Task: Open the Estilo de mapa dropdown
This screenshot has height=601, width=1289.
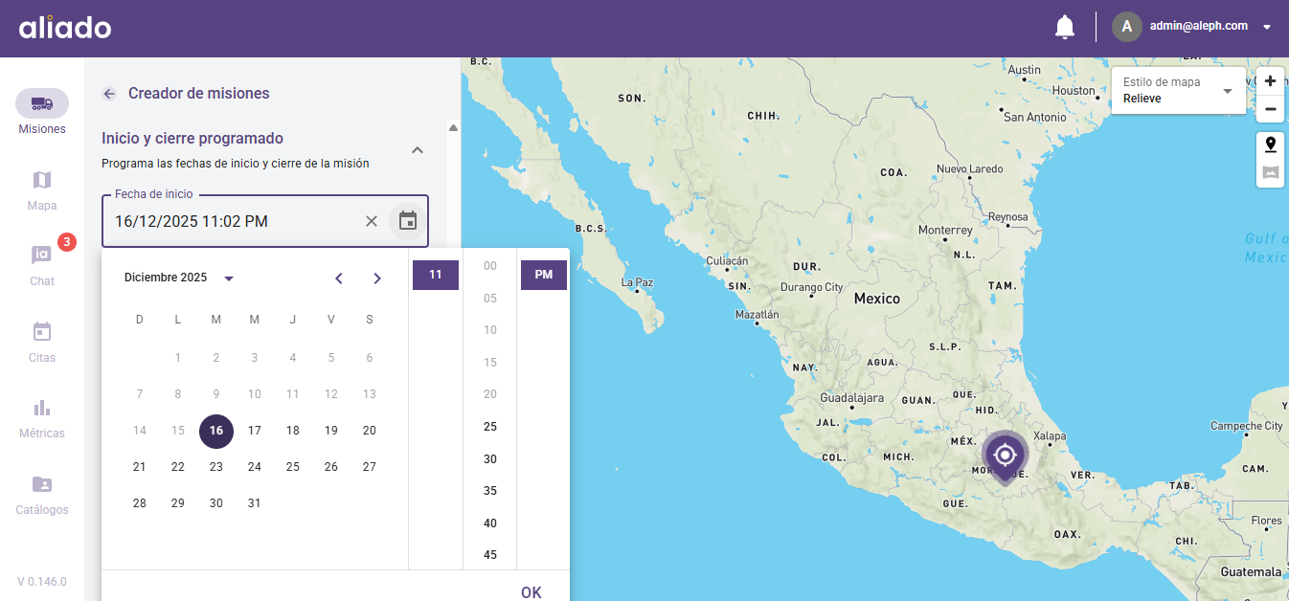Action: click(x=1178, y=91)
